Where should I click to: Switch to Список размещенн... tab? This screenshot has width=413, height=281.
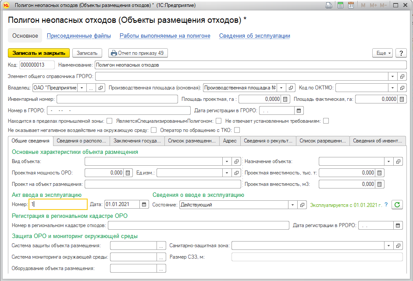point(192,141)
